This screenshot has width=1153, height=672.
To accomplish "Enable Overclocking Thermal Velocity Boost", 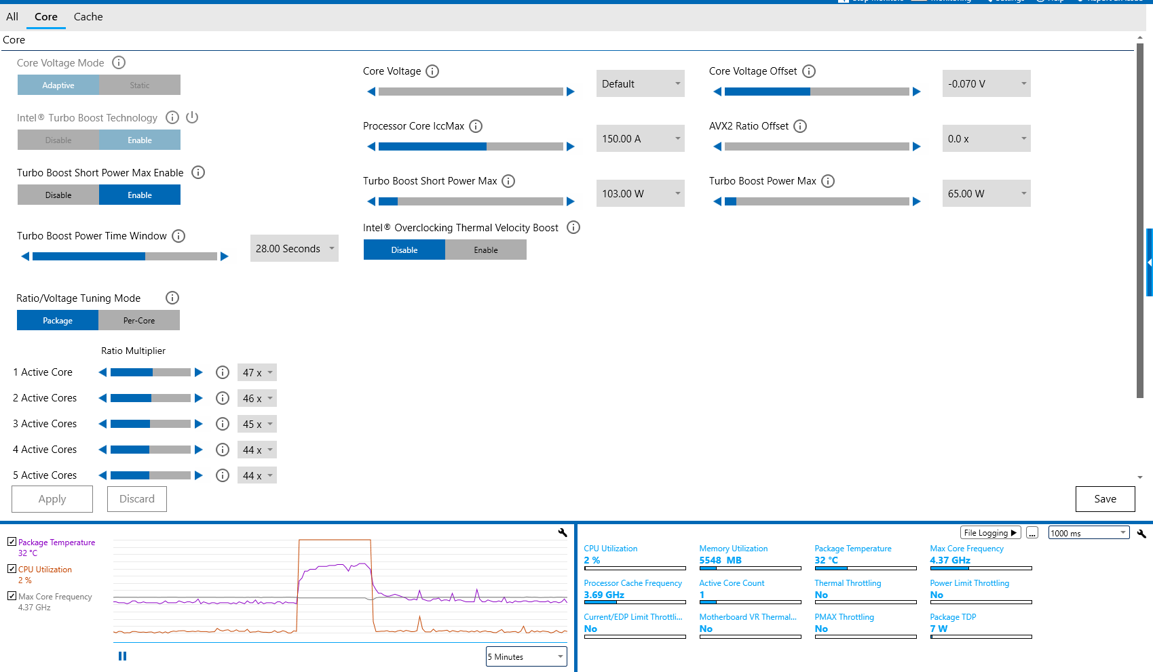I will (486, 250).
